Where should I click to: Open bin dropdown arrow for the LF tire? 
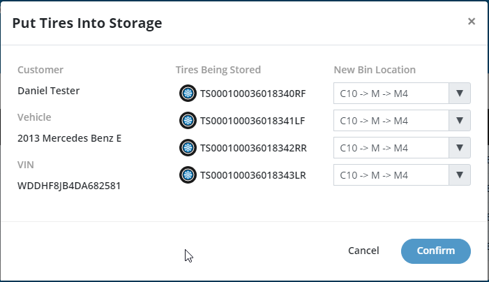pos(460,121)
